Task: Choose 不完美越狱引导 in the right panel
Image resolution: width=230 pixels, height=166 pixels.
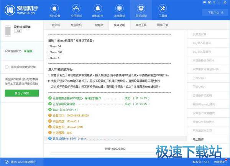Action: 202,131
